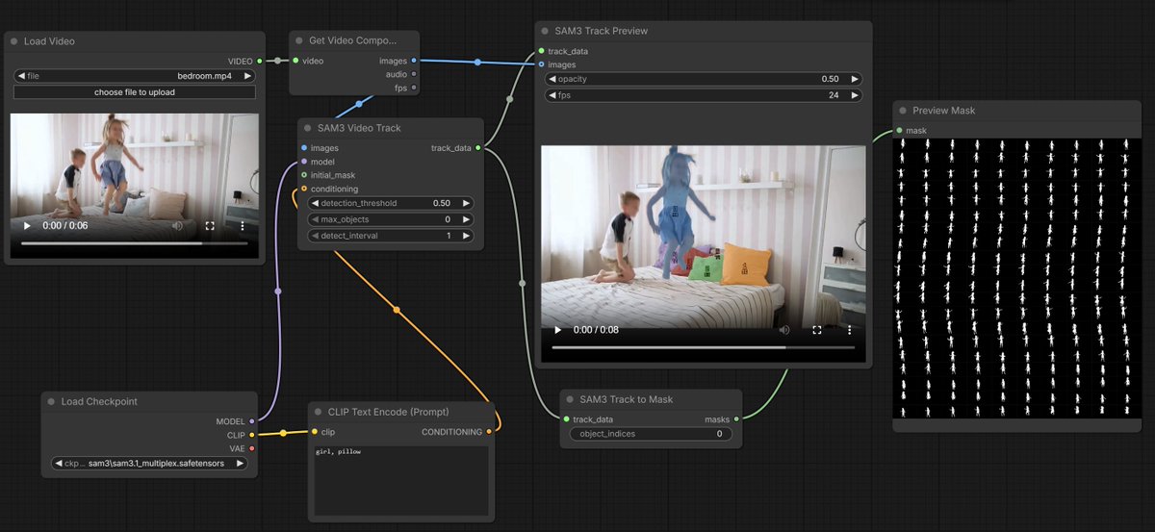The height and width of the screenshot is (532, 1155).
Task: Click the detection_threshold value 0.50
Action: (442, 203)
